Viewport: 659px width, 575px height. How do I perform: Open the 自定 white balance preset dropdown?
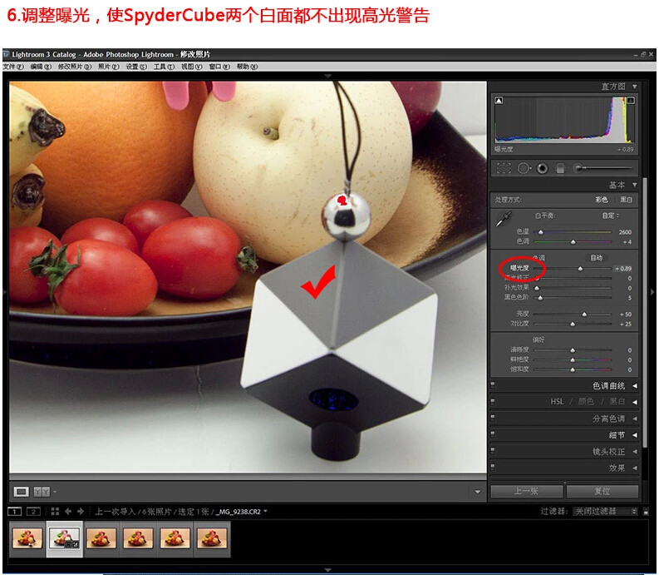pos(611,216)
